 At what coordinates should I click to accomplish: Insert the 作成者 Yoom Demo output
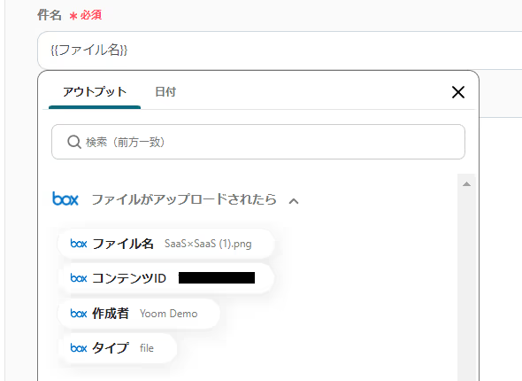(x=139, y=314)
